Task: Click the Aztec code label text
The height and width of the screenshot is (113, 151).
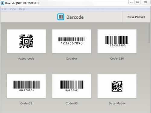Action: pos(26,58)
